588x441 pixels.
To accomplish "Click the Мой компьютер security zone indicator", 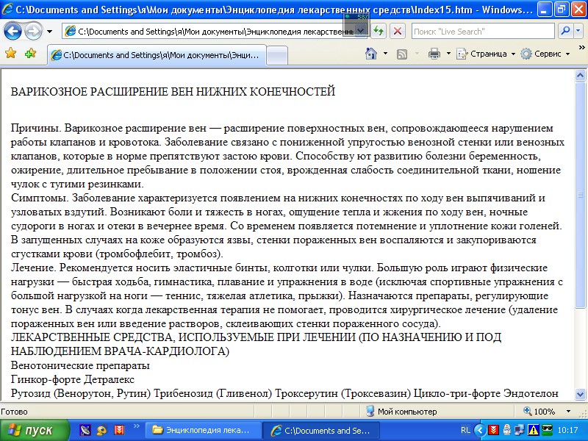I will 401,412.
